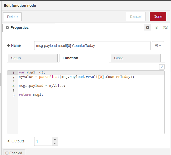Open node description document icon
The image size is (171, 155).
[x=157, y=28]
